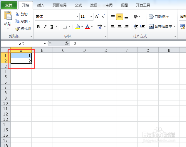Copy with the 复制 button

pos(21,22)
